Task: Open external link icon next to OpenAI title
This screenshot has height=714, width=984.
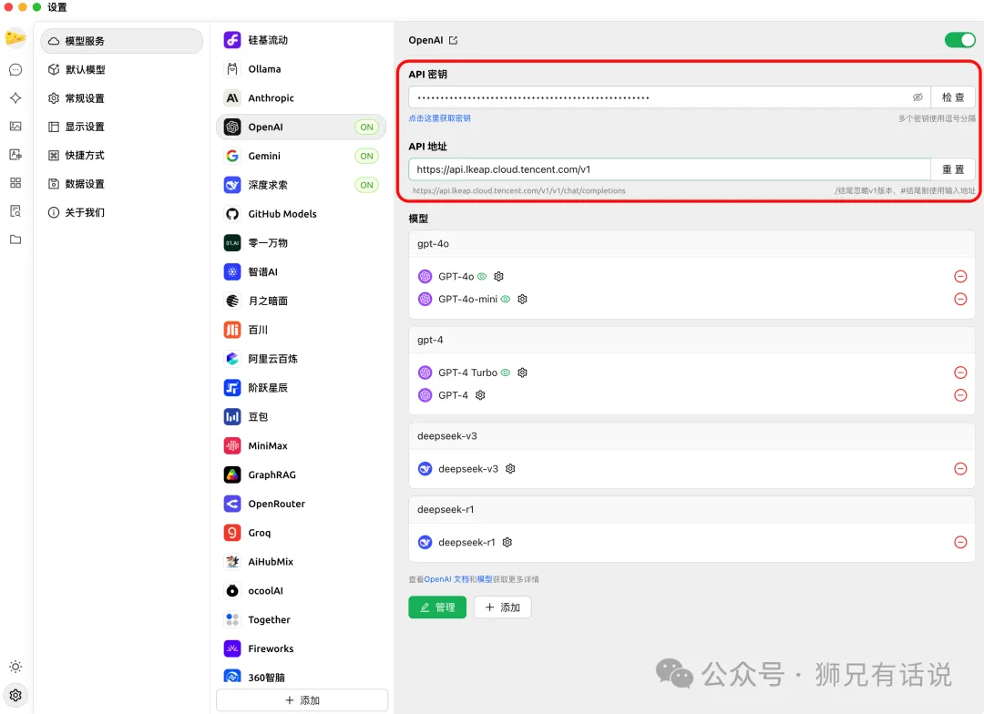Action: [x=453, y=40]
